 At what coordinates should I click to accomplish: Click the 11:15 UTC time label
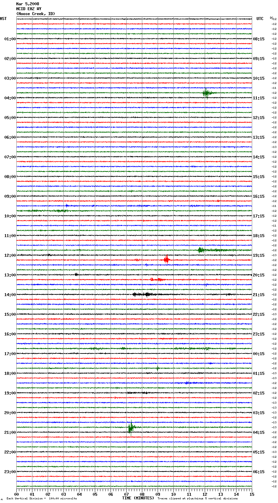pyautogui.click(x=259, y=98)
